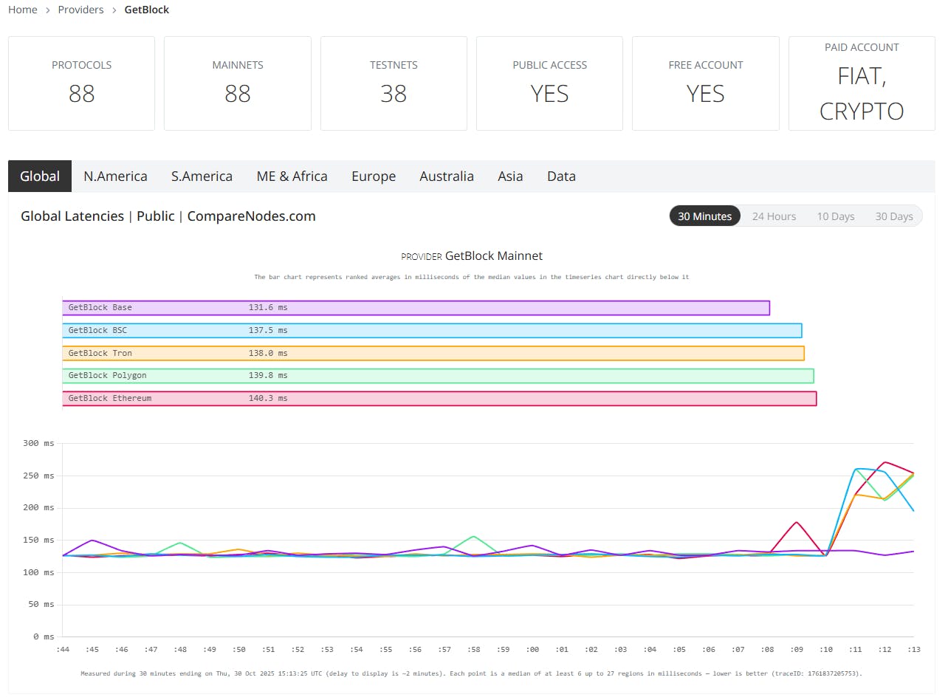Click the Protocols 88 stat card

81,83
